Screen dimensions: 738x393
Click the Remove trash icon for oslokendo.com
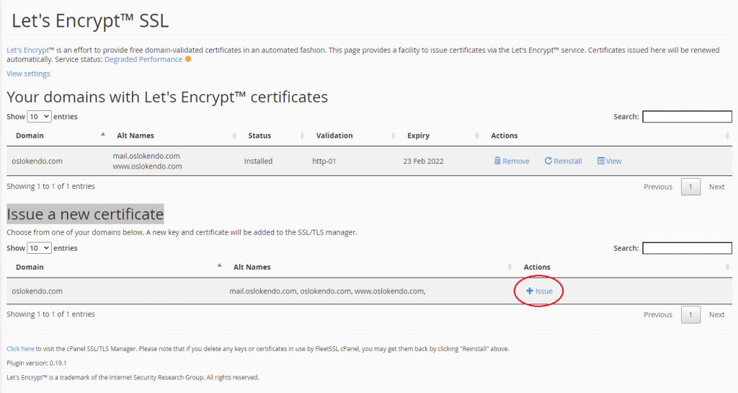click(497, 161)
